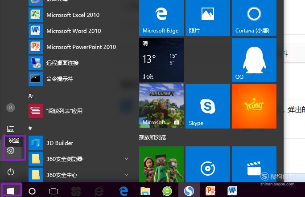The width and height of the screenshot is (305, 197).
Task: Open the "阅读列表"应用 entry
Action: tap(78, 111)
